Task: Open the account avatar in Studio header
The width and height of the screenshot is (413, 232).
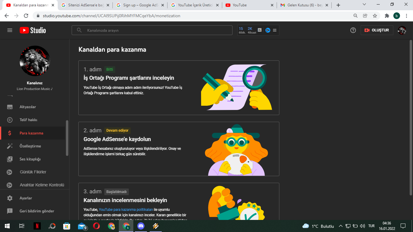Action: point(402,30)
